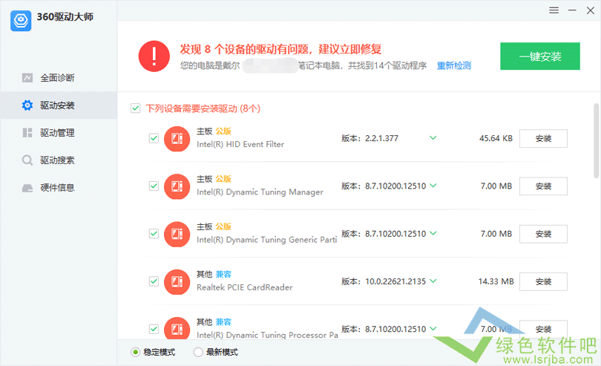Expand version dropdown for Dynamic Tuning Manager

(x=433, y=186)
